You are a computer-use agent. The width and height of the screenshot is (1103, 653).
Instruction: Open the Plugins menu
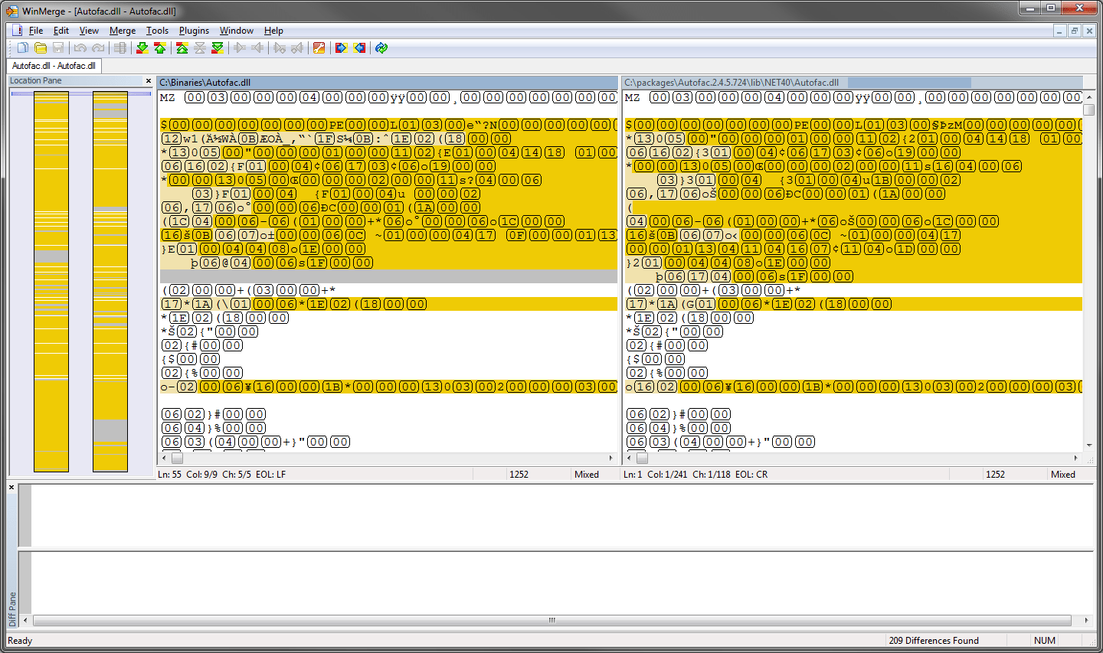[193, 31]
